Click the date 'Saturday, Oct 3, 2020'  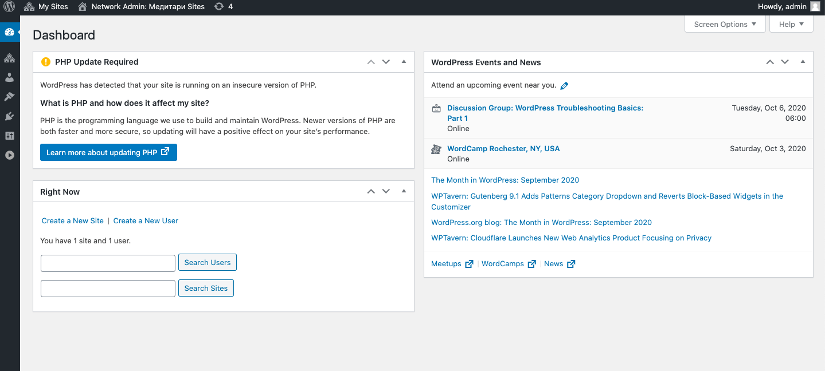tap(768, 149)
